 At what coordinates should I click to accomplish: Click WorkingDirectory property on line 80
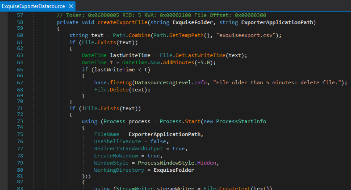tap(119, 170)
